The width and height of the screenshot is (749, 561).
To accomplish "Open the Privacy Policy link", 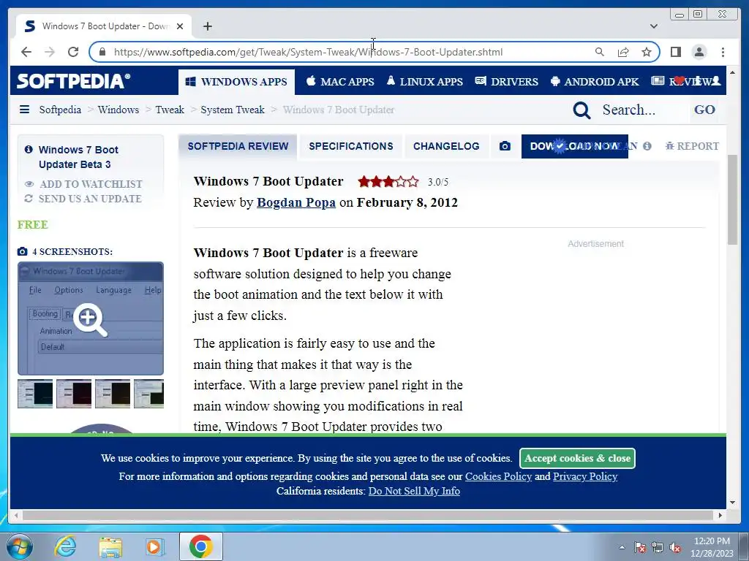I will click(585, 476).
